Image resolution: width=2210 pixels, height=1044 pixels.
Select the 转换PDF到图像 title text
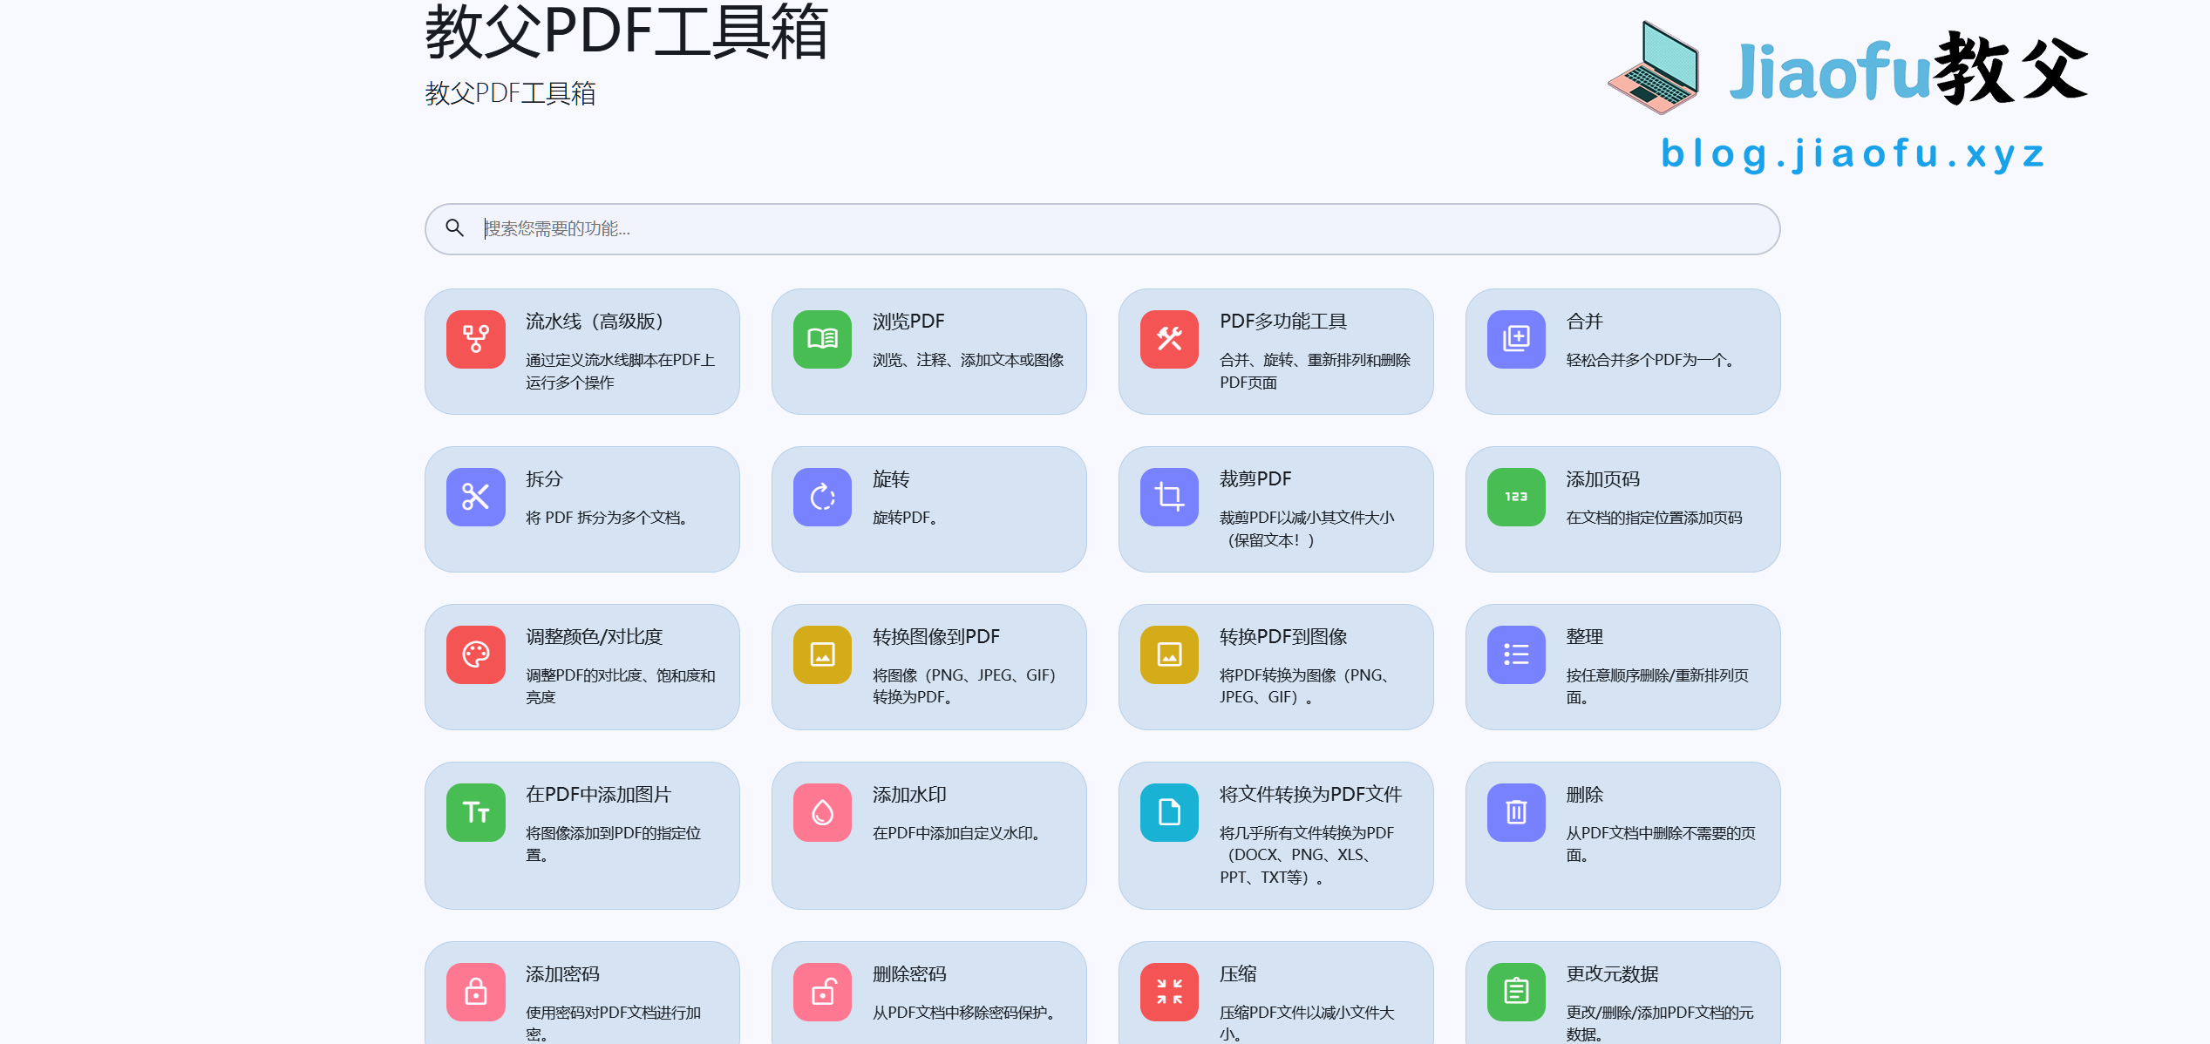[x=1283, y=637]
